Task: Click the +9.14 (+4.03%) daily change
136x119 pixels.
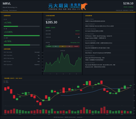Action: pyautogui.click(x=128, y=7)
